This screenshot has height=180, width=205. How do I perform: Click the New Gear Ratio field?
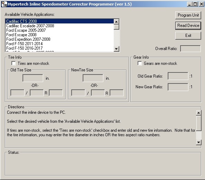coord(178,87)
